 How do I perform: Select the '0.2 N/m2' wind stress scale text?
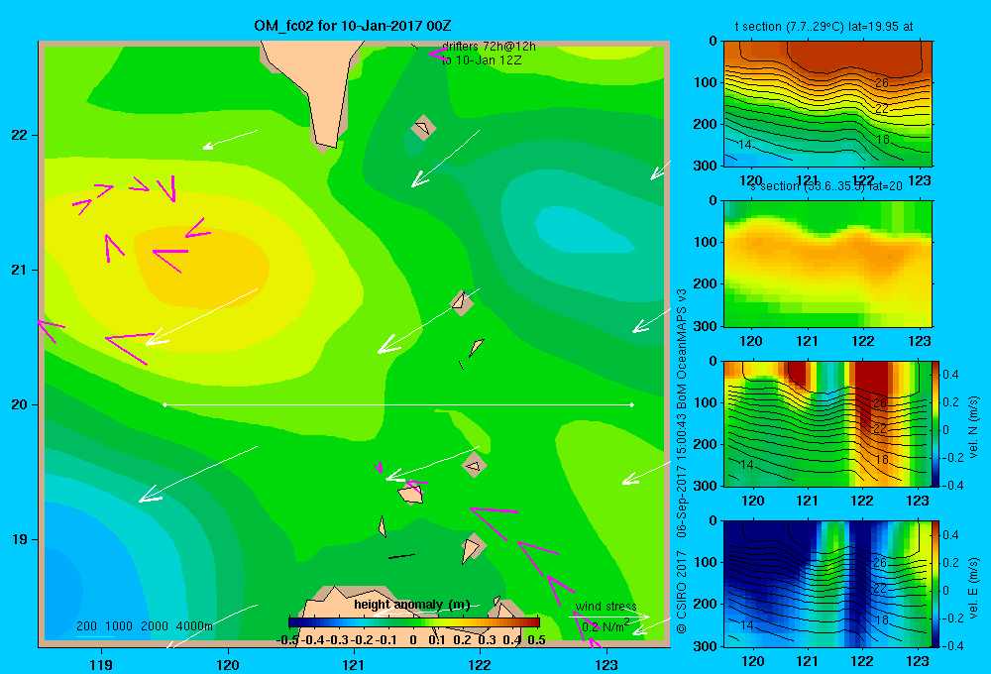click(606, 626)
